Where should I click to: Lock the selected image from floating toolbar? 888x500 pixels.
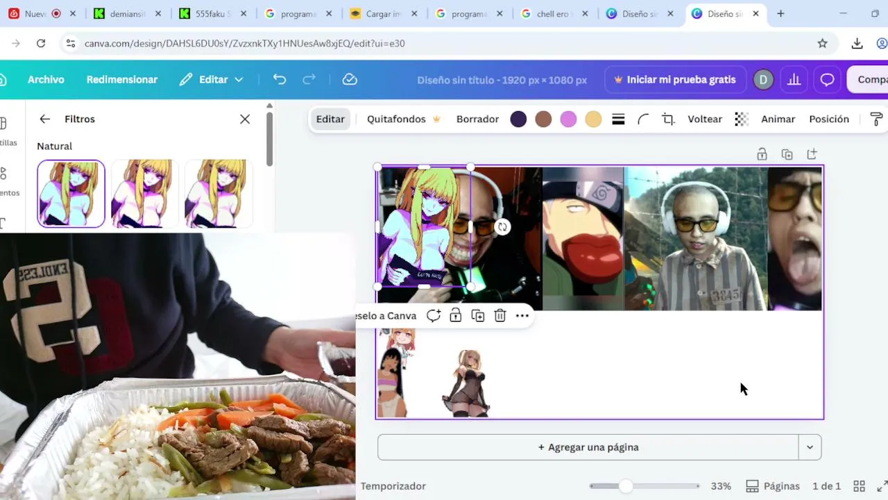click(456, 316)
